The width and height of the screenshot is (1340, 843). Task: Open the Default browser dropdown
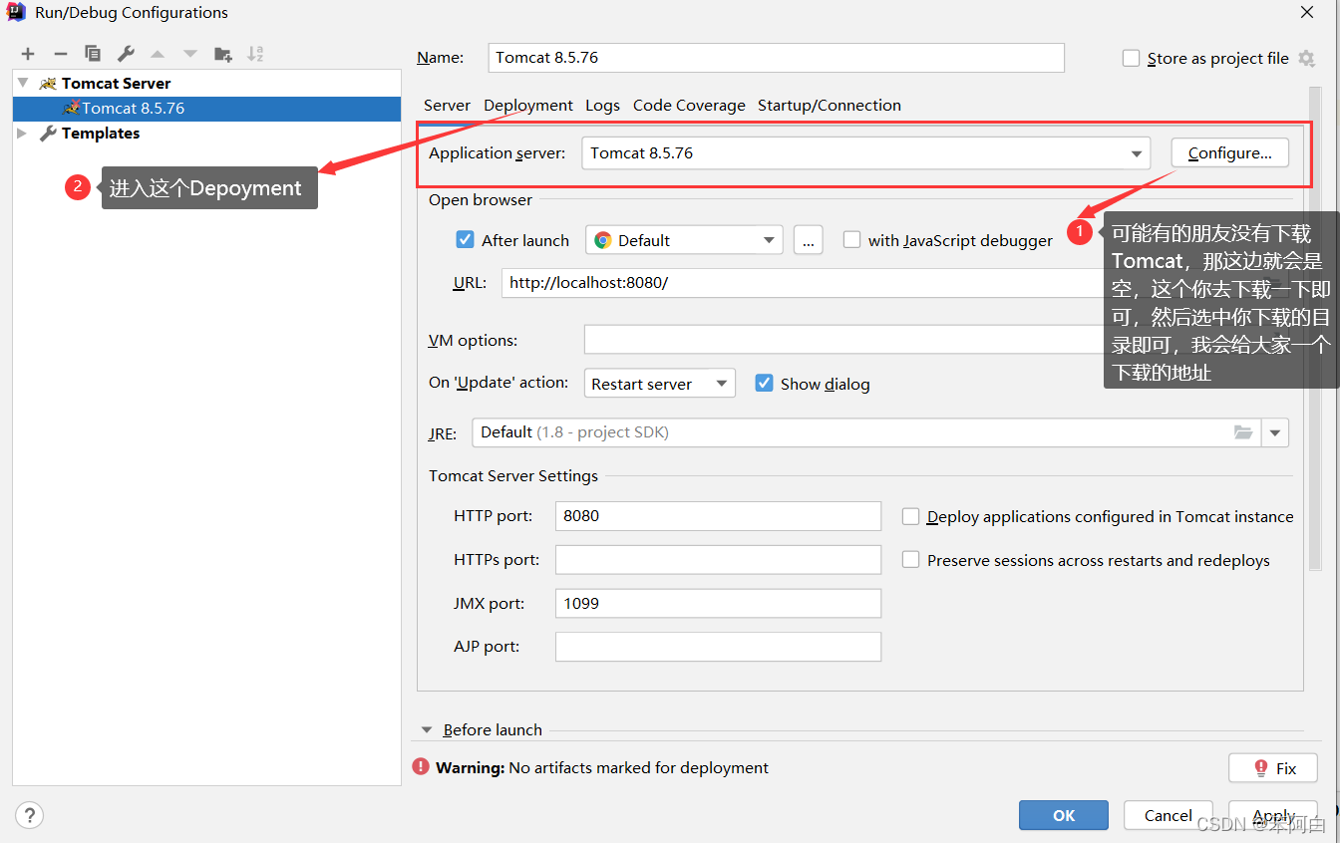click(684, 240)
